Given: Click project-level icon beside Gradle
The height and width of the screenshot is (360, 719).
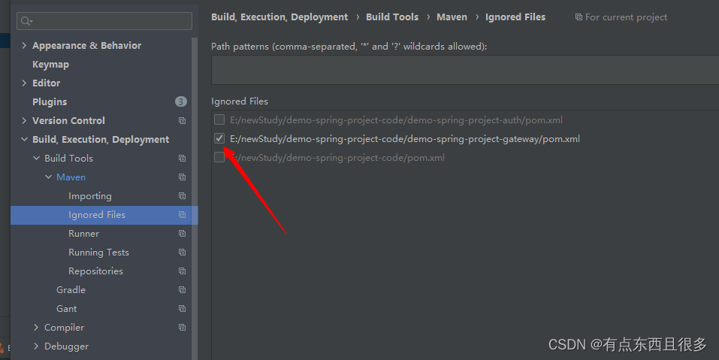Looking at the screenshot, I should (x=182, y=290).
